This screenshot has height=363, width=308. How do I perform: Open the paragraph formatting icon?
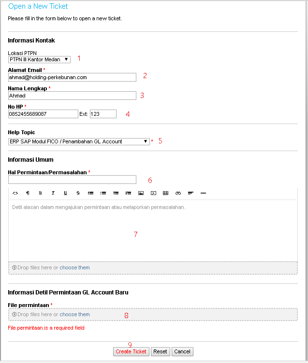tap(28, 193)
